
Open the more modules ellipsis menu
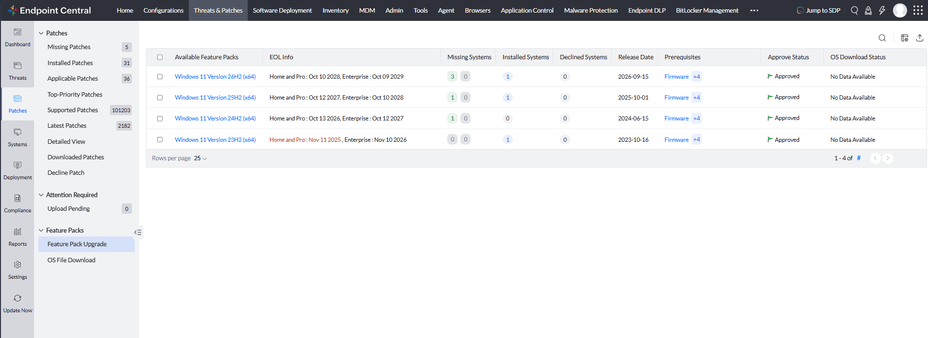click(x=754, y=10)
